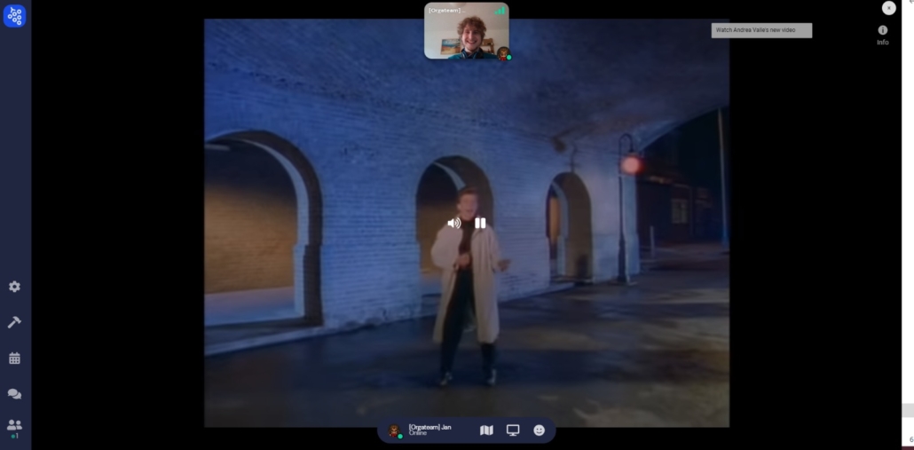Open the hammer build tool

(x=14, y=322)
